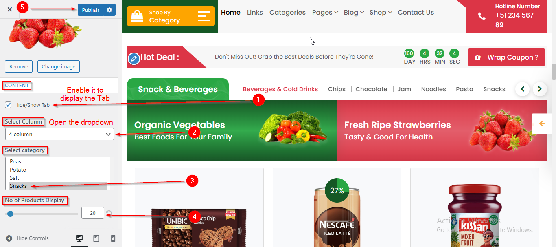Click the category tabs next arrow
Viewport: 556px width, 247px height.
click(x=540, y=89)
